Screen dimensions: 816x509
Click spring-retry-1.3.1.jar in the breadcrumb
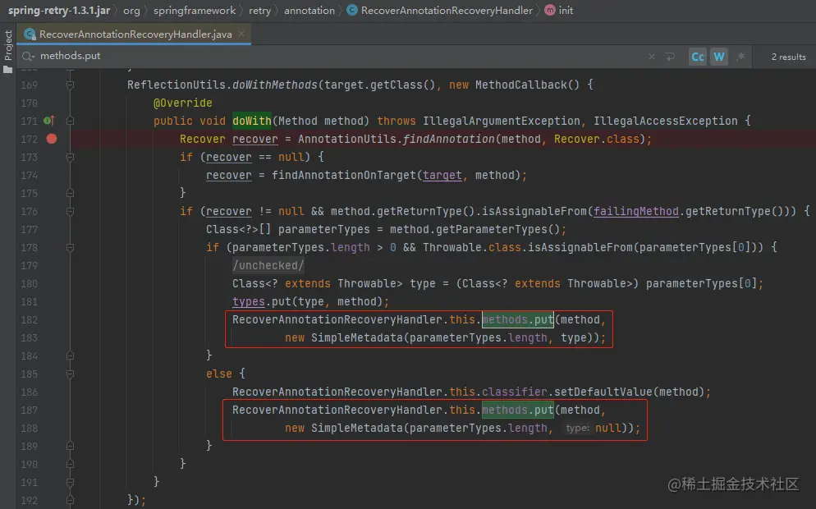pyautogui.click(x=59, y=11)
